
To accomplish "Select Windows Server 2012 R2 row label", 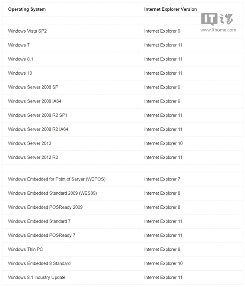I will (33, 158).
